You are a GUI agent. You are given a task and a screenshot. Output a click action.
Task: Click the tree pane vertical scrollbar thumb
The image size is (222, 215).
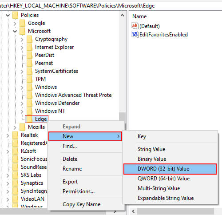122,117
